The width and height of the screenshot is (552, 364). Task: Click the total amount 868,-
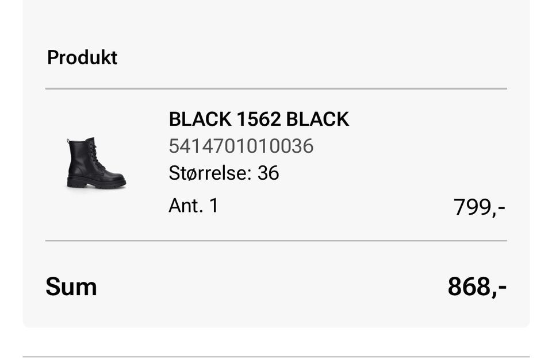[477, 286]
